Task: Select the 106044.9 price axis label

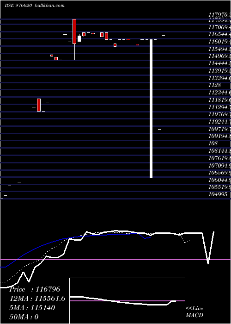Action: 219,180
